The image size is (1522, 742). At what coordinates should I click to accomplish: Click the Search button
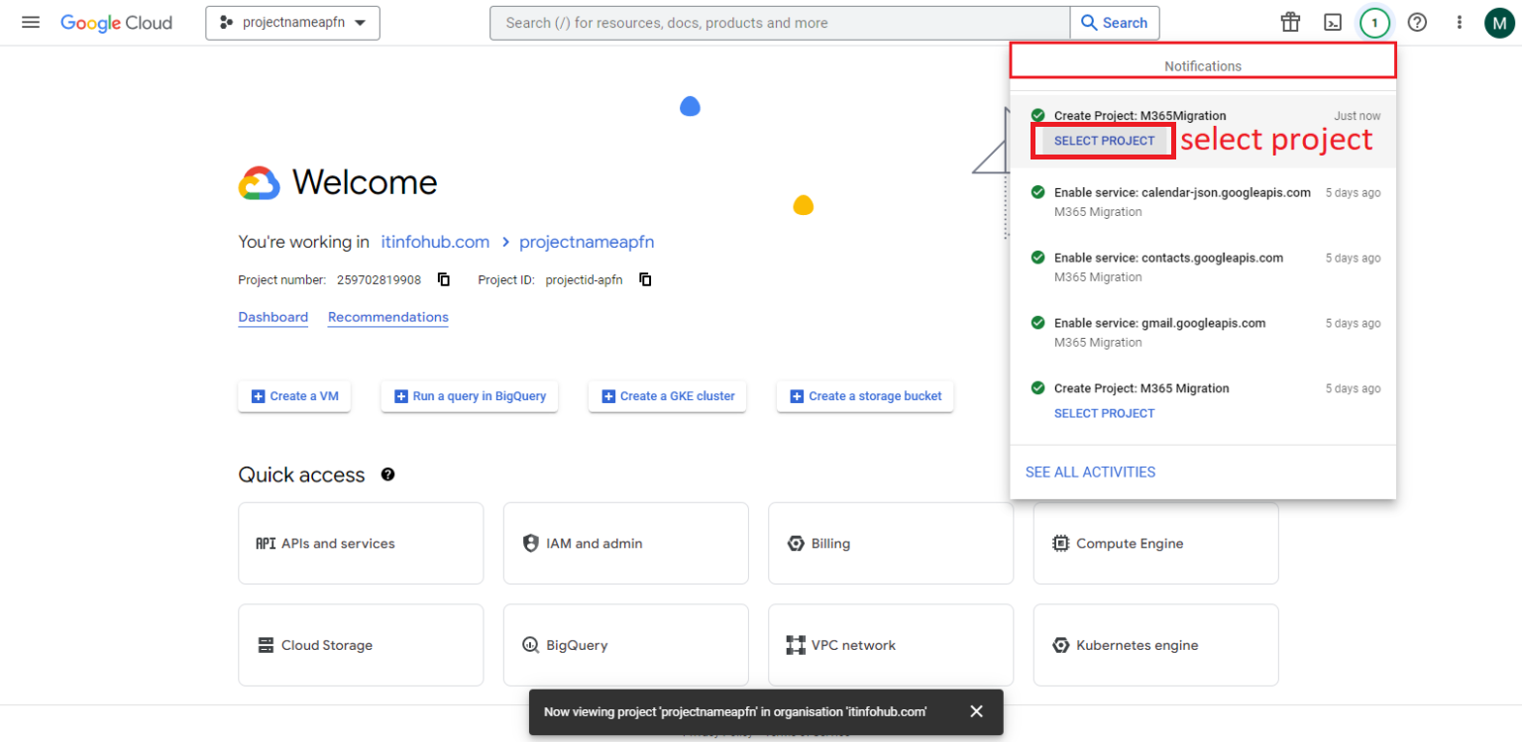click(1115, 23)
